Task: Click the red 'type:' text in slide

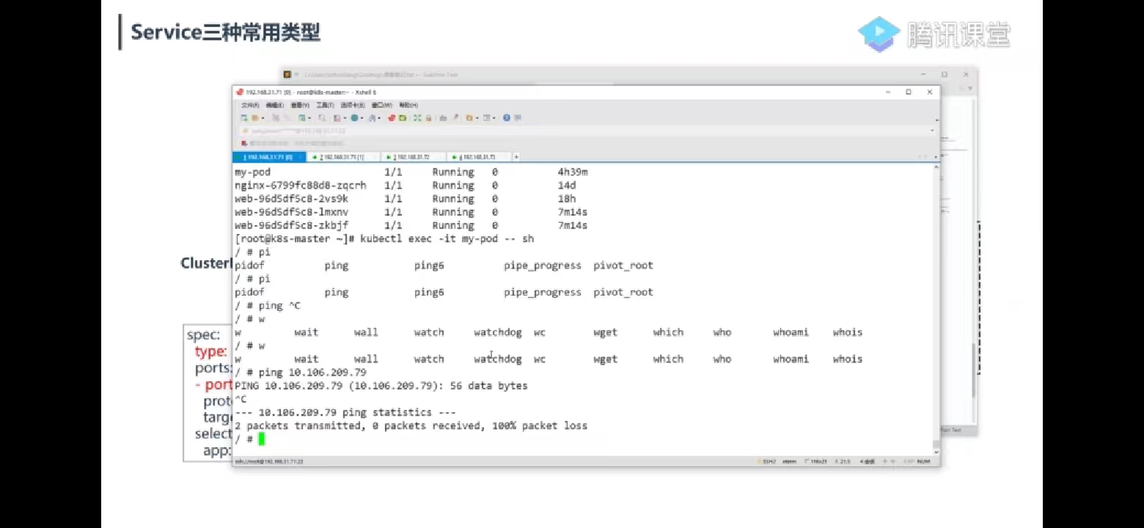Action: click(210, 351)
